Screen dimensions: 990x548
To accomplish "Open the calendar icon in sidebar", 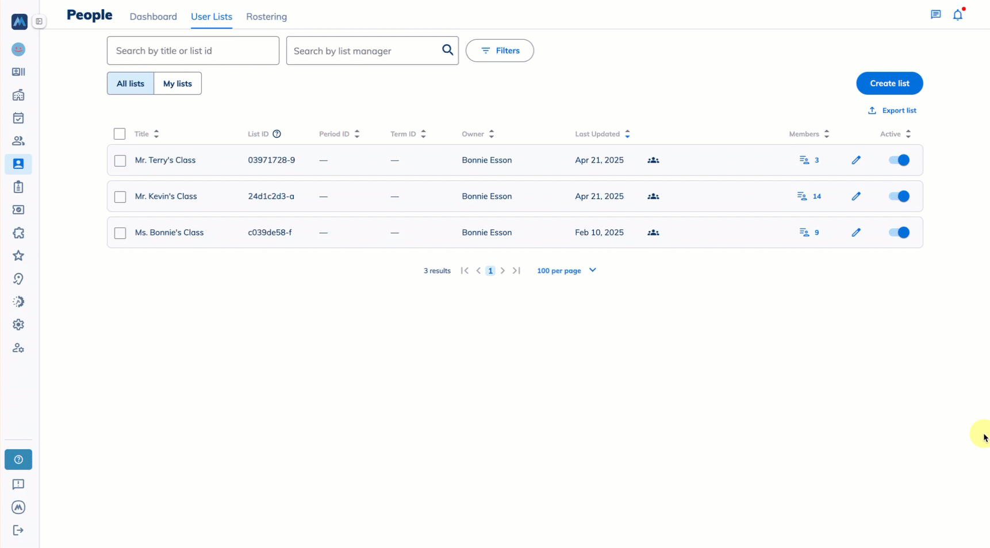I will pos(18,118).
